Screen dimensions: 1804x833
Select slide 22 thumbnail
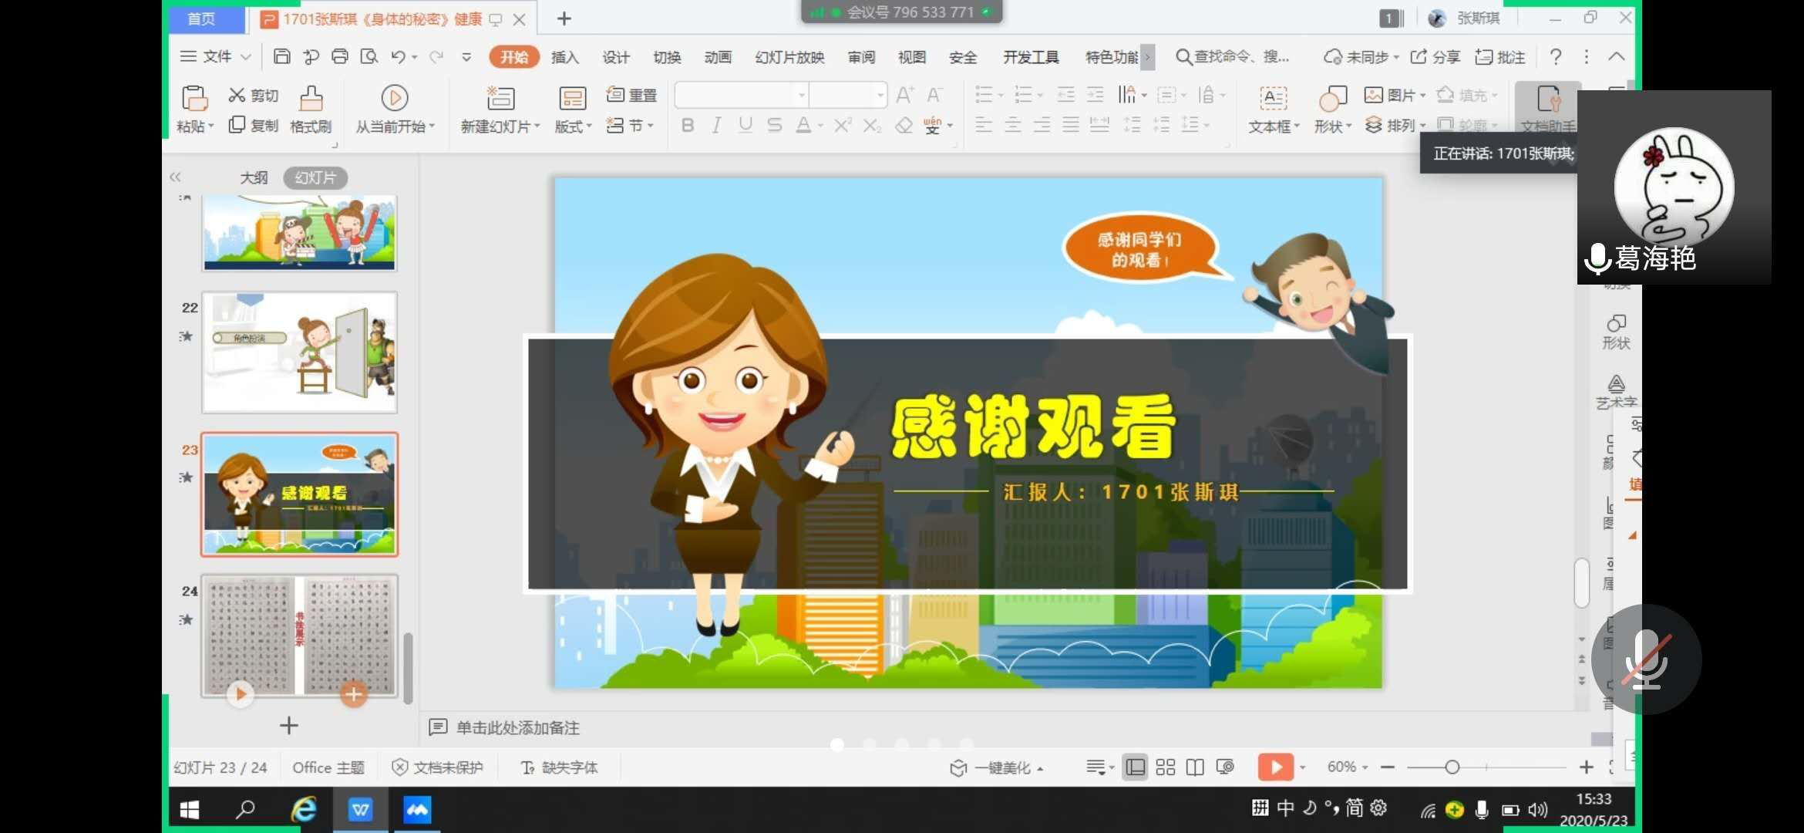(x=299, y=352)
